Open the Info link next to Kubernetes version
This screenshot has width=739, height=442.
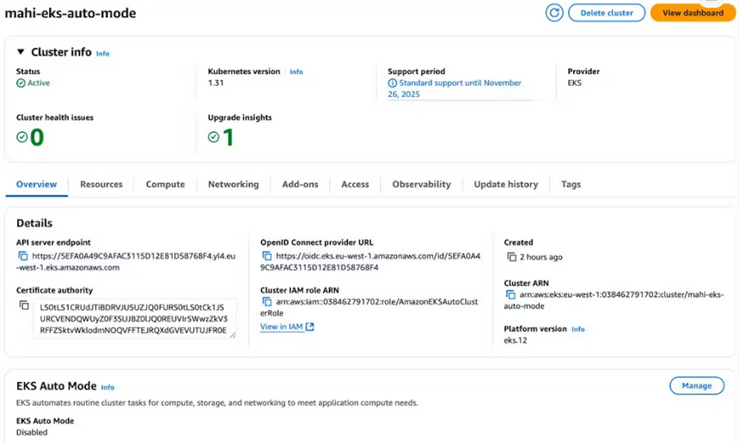[296, 71]
